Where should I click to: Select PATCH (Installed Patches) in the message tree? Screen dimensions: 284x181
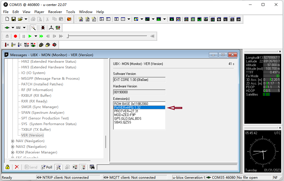click(x=42, y=84)
